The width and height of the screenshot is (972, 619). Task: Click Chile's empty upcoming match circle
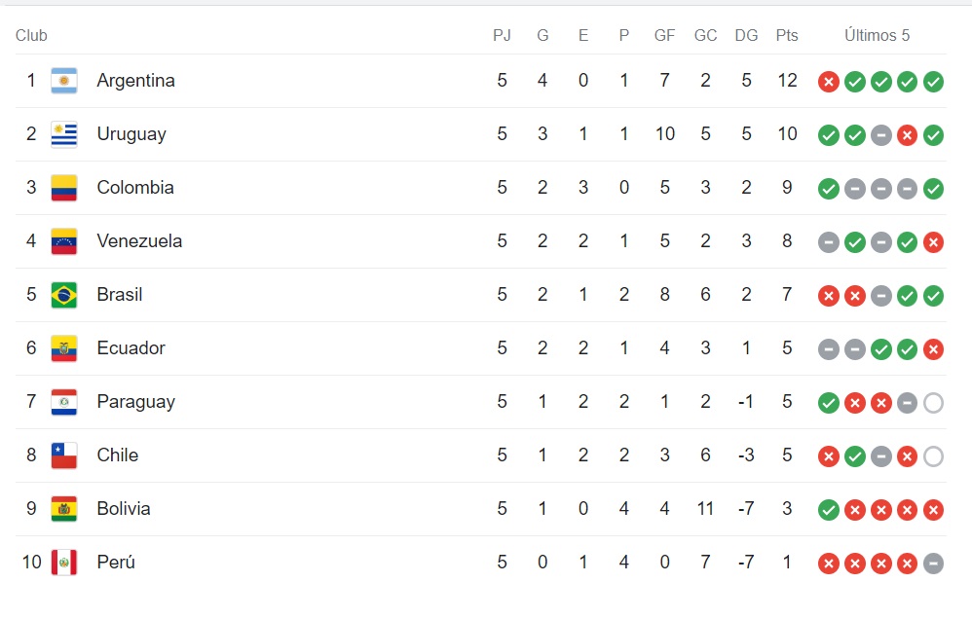pyautogui.click(x=933, y=456)
